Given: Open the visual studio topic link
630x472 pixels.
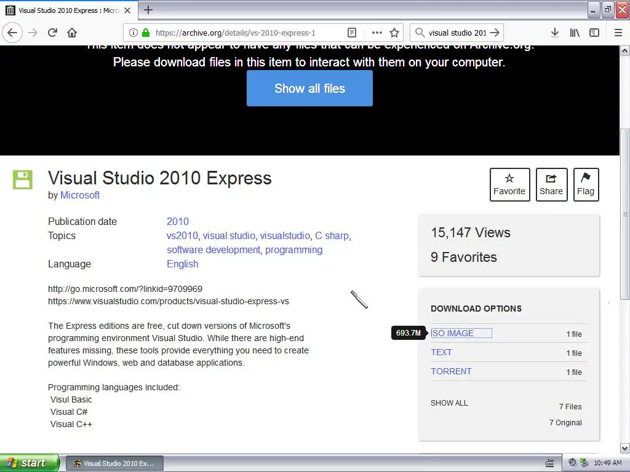Looking at the screenshot, I should pyautogui.click(x=229, y=235).
